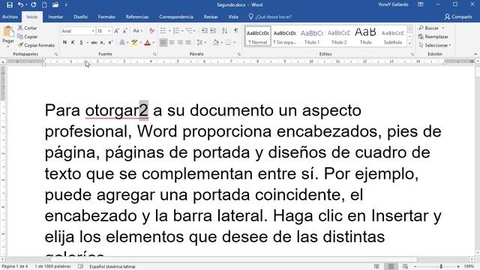The image size is (480, 270).
Task: Change language Español (América latina)
Action: click(x=112, y=266)
